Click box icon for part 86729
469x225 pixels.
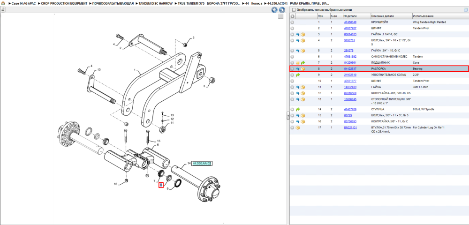pos(303,115)
